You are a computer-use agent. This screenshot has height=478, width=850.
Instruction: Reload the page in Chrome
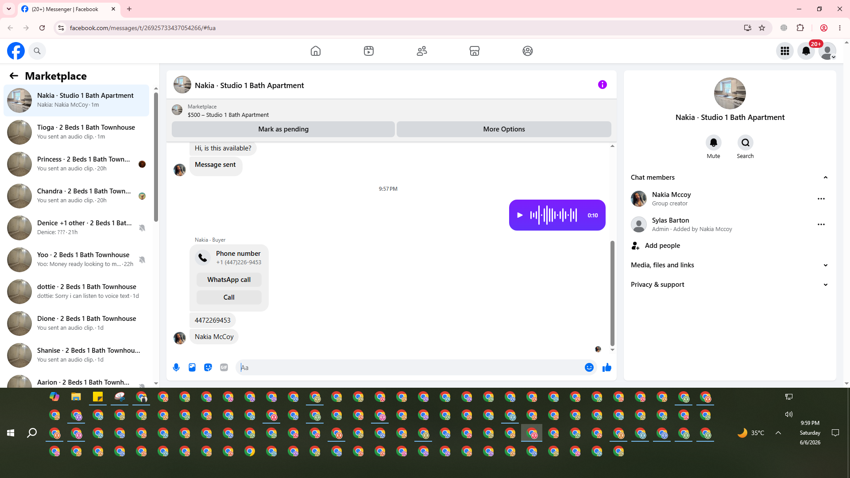tap(42, 28)
